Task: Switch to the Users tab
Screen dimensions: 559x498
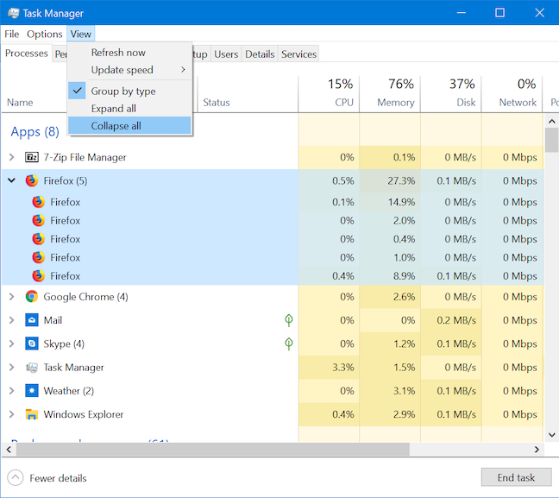Action: pyautogui.click(x=226, y=54)
